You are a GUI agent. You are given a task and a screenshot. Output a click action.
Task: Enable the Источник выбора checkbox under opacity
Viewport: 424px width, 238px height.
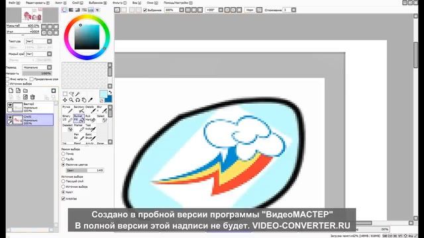point(7,84)
